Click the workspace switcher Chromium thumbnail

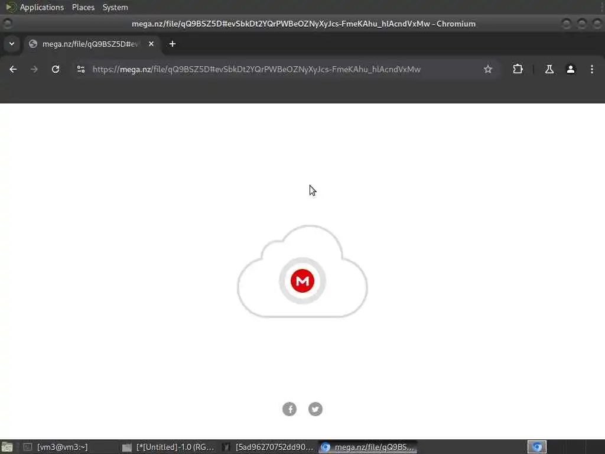pyautogui.click(x=537, y=447)
